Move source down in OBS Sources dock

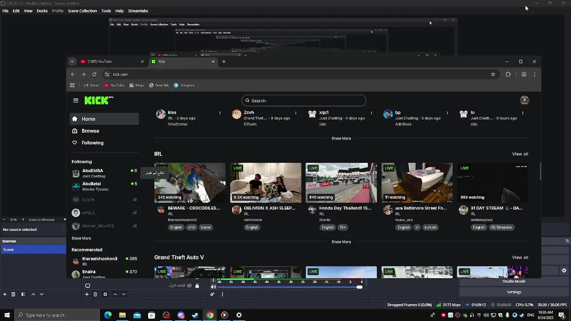point(124,294)
